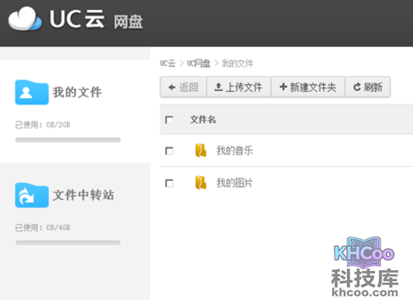Click the 我的文件 storage usage bar
This screenshot has height=300, width=413.
click(x=68, y=140)
